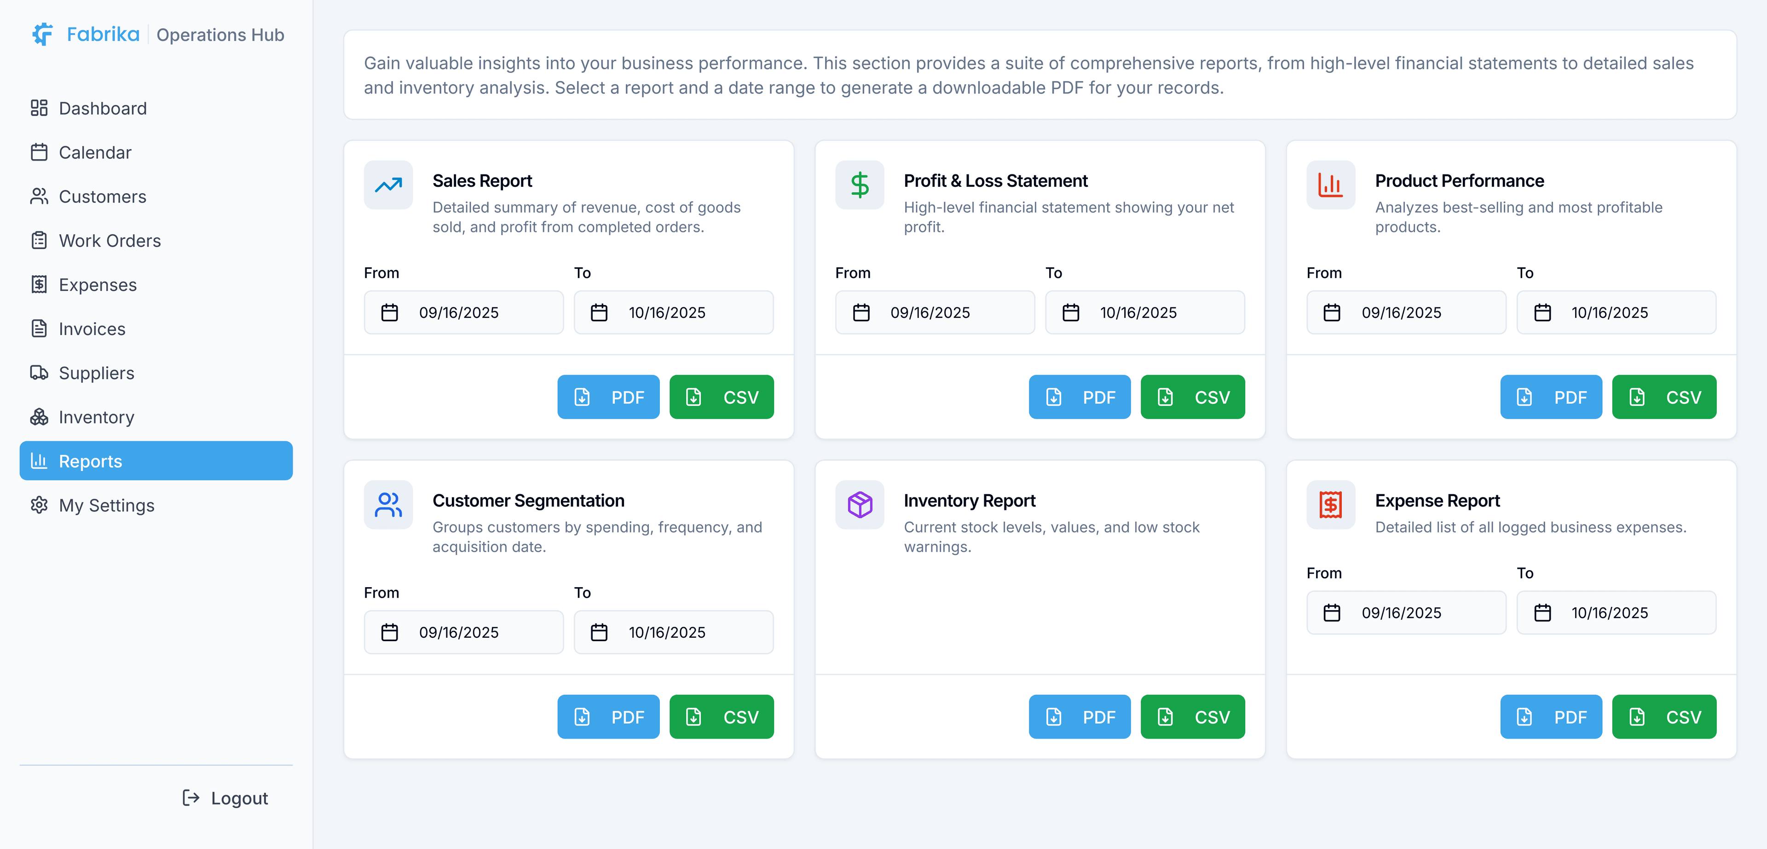Click the Product Performance bar chart icon
Viewport: 1767px width, 849px height.
1330,185
